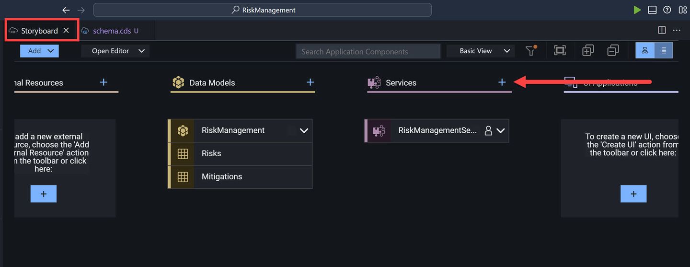
Task: Click the Create UI plus button
Action: coord(633,194)
